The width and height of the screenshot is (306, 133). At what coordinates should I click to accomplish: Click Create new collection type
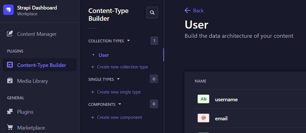click(122, 67)
